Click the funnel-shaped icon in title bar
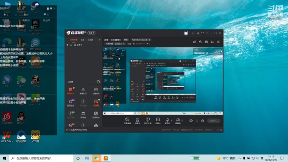The image size is (288, 162). 202,33
